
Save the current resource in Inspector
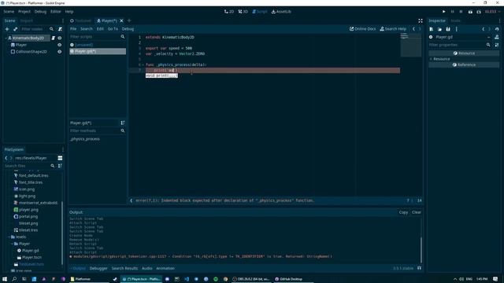click(448, 29)
